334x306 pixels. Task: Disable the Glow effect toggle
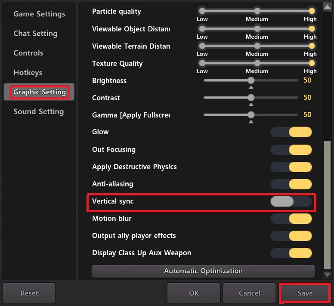click(291, 132)
